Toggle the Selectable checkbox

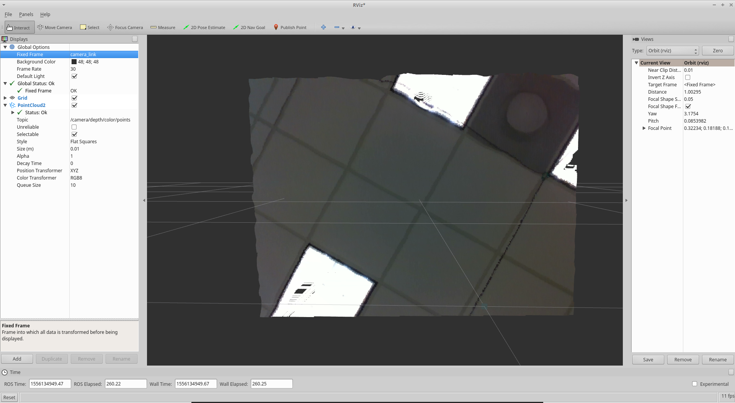point(74,134)
